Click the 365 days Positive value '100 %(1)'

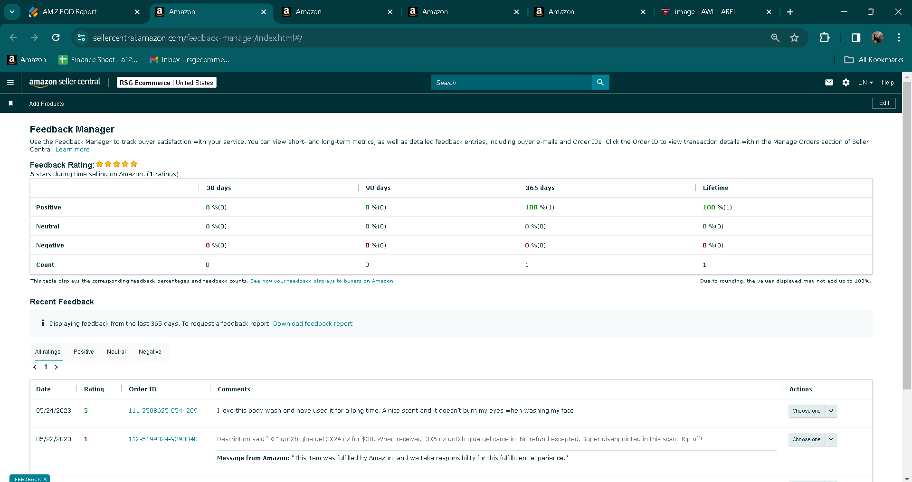540,208
